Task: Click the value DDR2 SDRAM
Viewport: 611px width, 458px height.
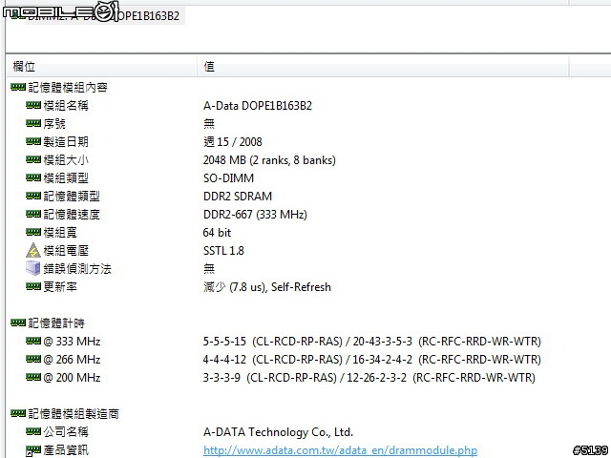Action: pyautogui.click(x=238, y=197)
